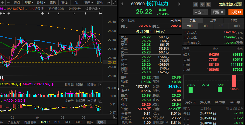Open 购买L2查看十档行情 link

pos(150,32)
